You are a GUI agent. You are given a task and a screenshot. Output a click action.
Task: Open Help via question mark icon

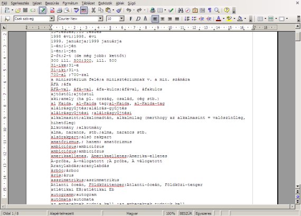pyautogui.click(x=227, y=10)
